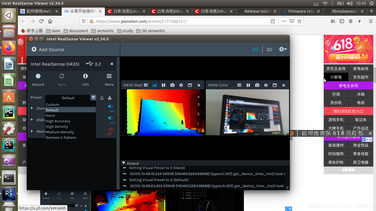This screenshot has width=376, height=211.
Task: Switch to librealsense browser tab
Action: [345, 11]
